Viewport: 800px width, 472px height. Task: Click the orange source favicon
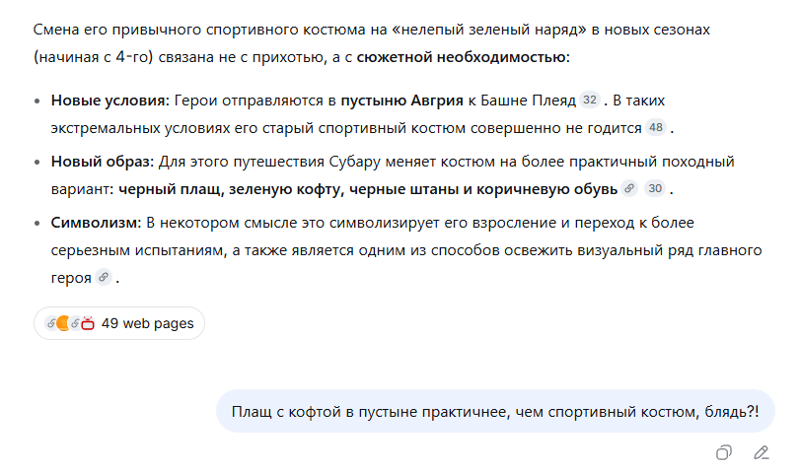pyautogui.click(x=63, y=323)
